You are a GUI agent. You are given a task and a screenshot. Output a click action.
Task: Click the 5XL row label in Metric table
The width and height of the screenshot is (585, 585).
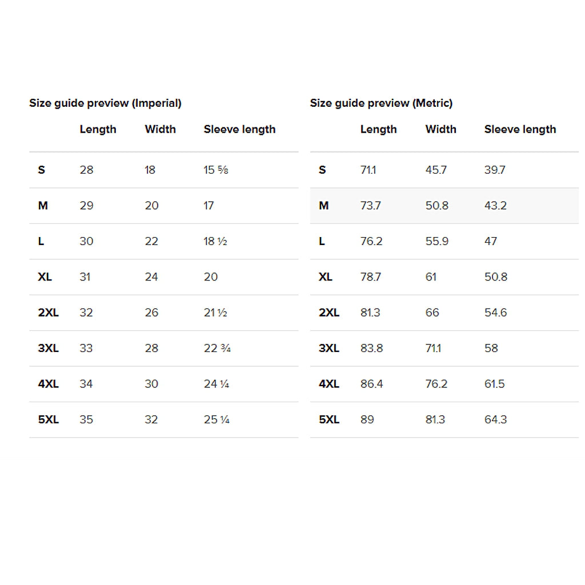click(x=328, y=420)
